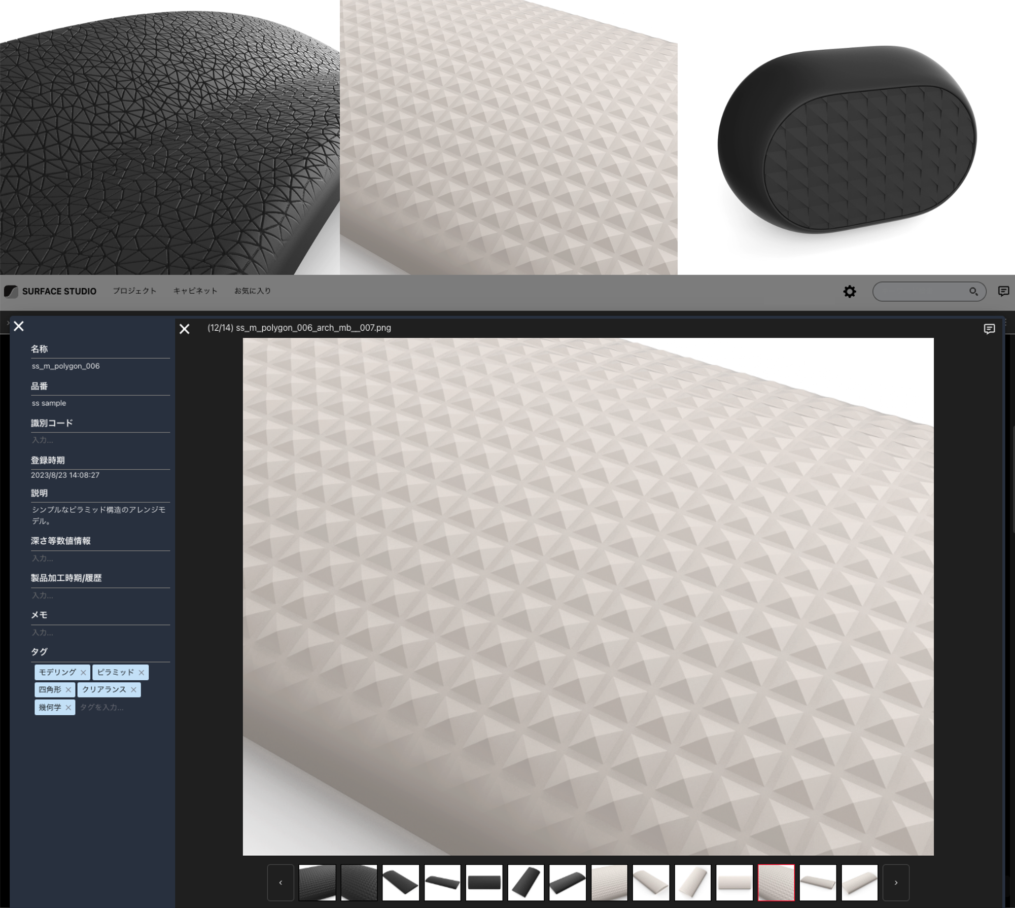Select the third thumbnail, dark angled slab
This screenshot has height=908, width=1015.
pyautogui.click(x=401, y=883)
